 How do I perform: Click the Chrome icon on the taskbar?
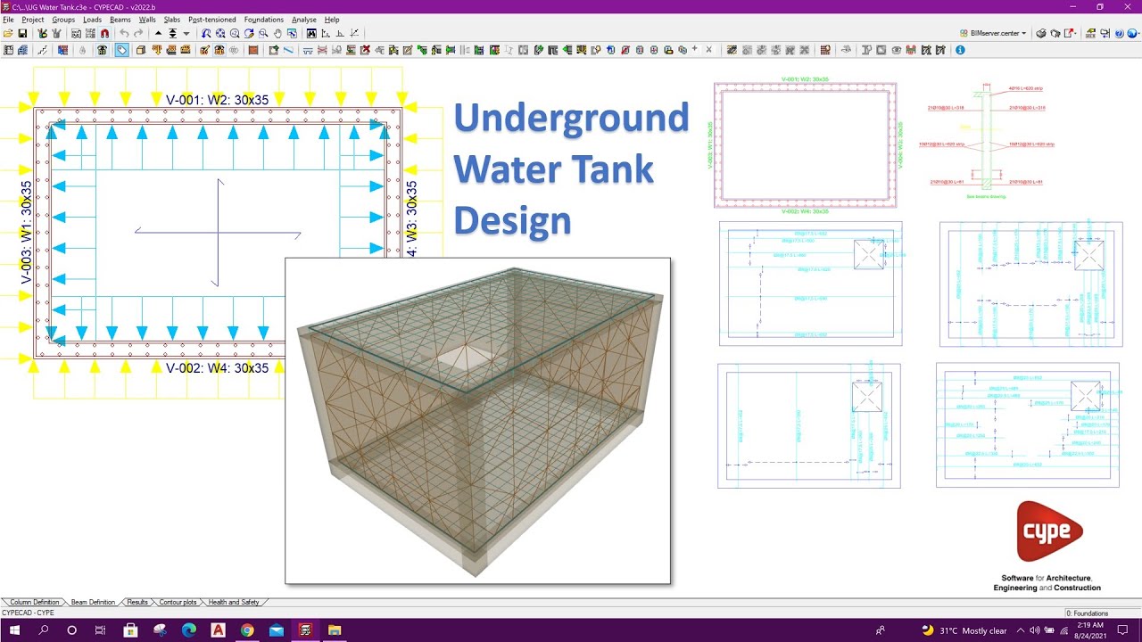point(247,630)
